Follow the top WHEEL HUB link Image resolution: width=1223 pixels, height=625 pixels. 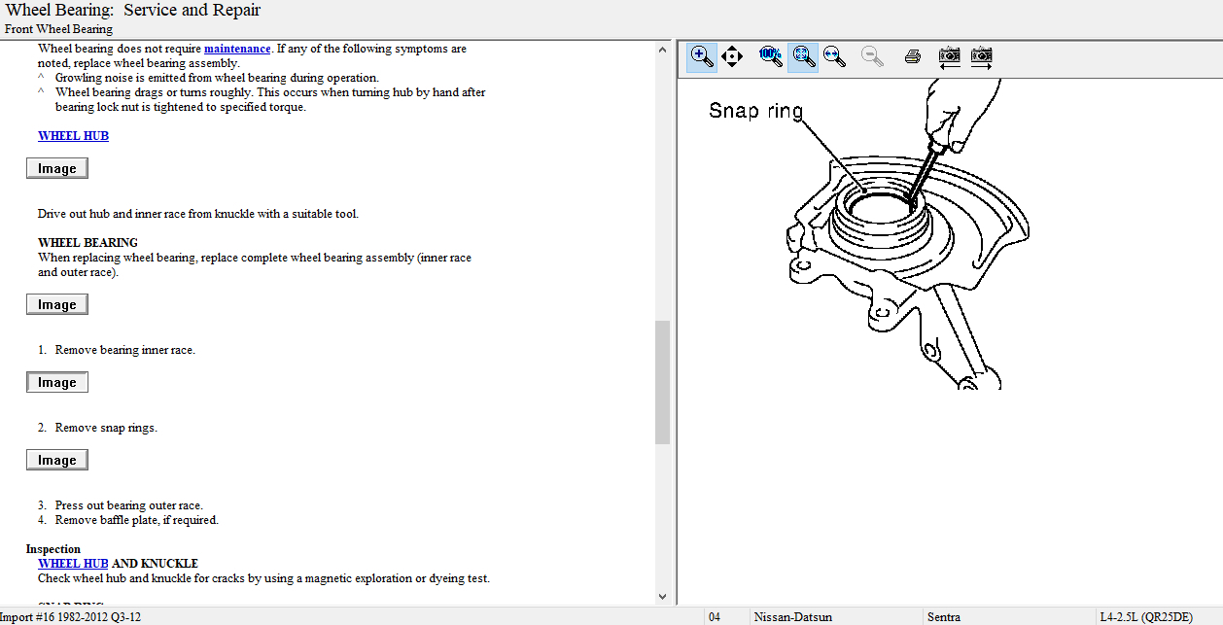pyautogui.click(x=73, y=136)
